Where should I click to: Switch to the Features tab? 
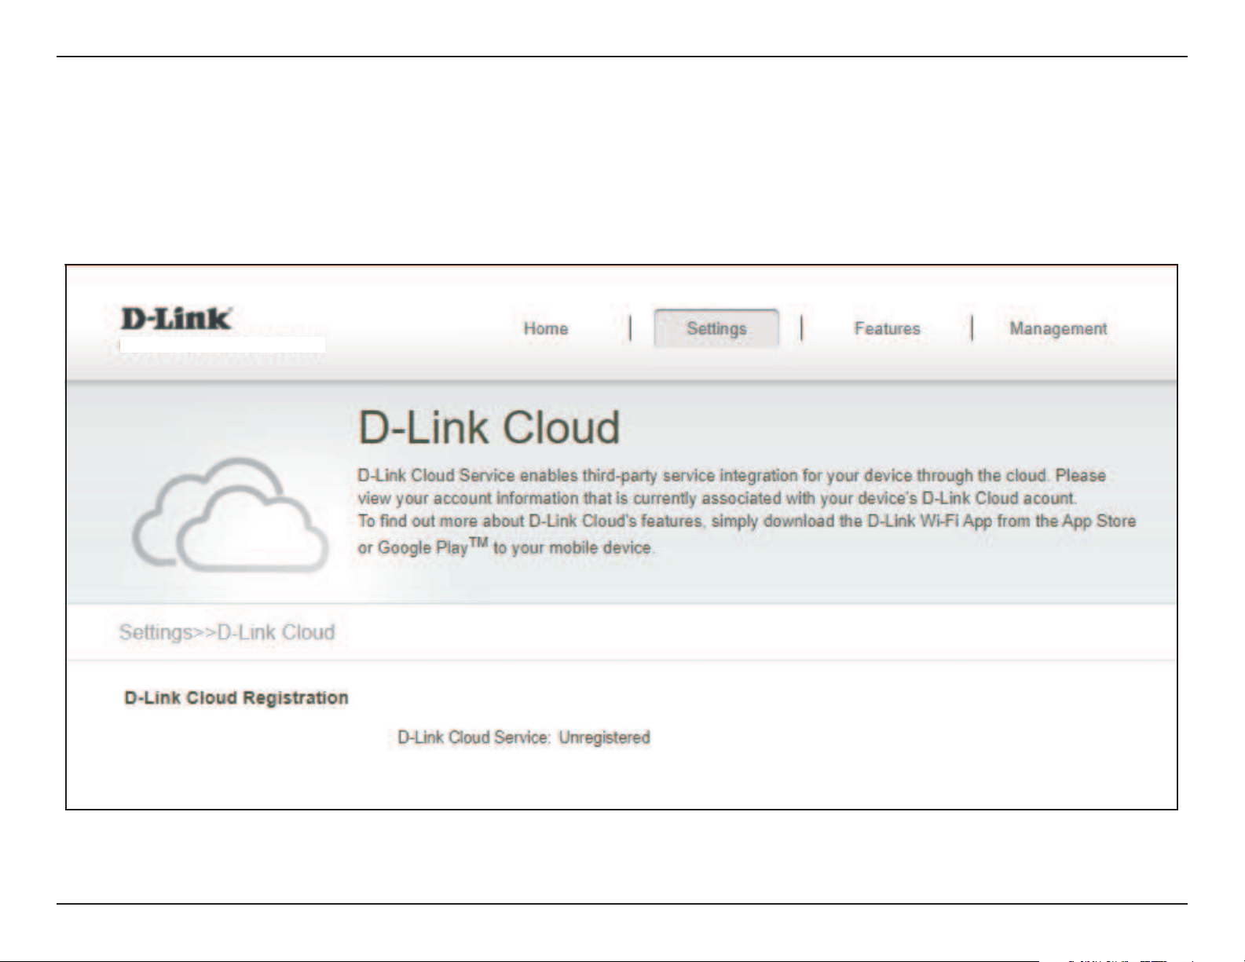coord(887,328)
